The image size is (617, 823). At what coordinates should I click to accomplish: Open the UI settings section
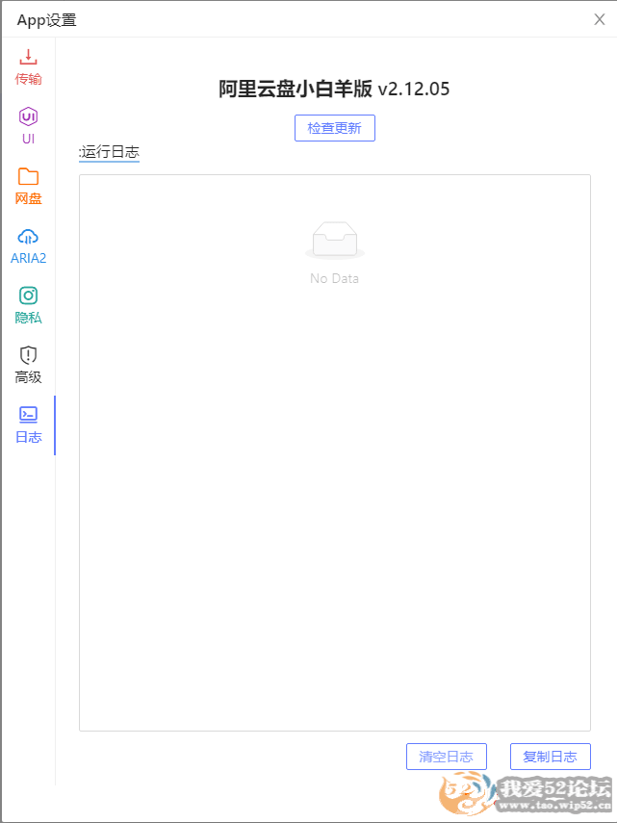(28, 126)
